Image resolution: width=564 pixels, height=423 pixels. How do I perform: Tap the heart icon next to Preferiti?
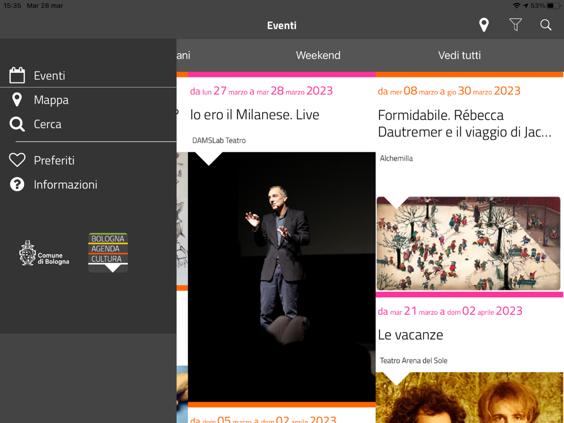point(17,160)
